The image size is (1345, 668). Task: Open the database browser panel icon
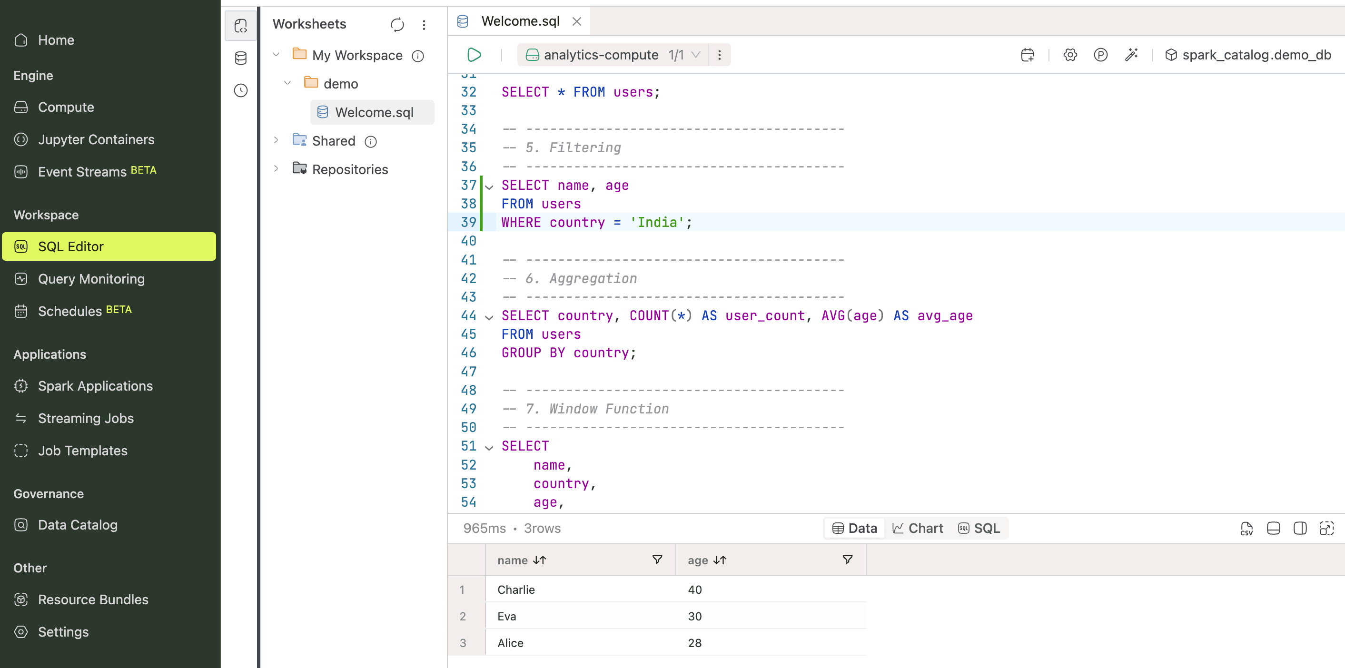(x=241, y=58)
